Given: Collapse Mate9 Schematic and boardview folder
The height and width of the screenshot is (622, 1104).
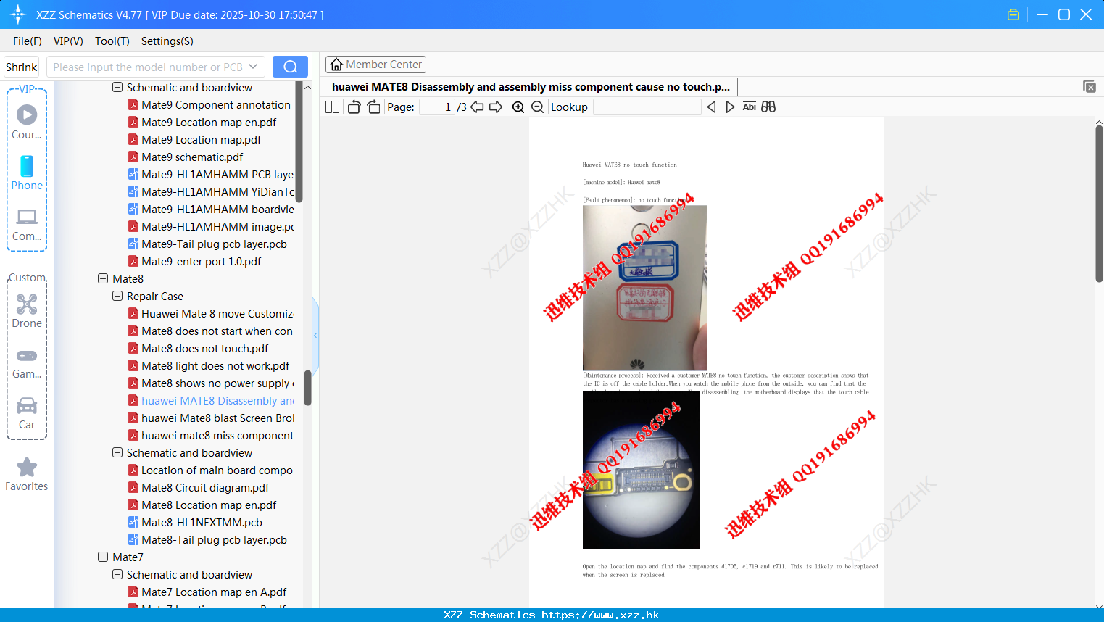Looking at the screenshot, I should (x=117, y=87).
